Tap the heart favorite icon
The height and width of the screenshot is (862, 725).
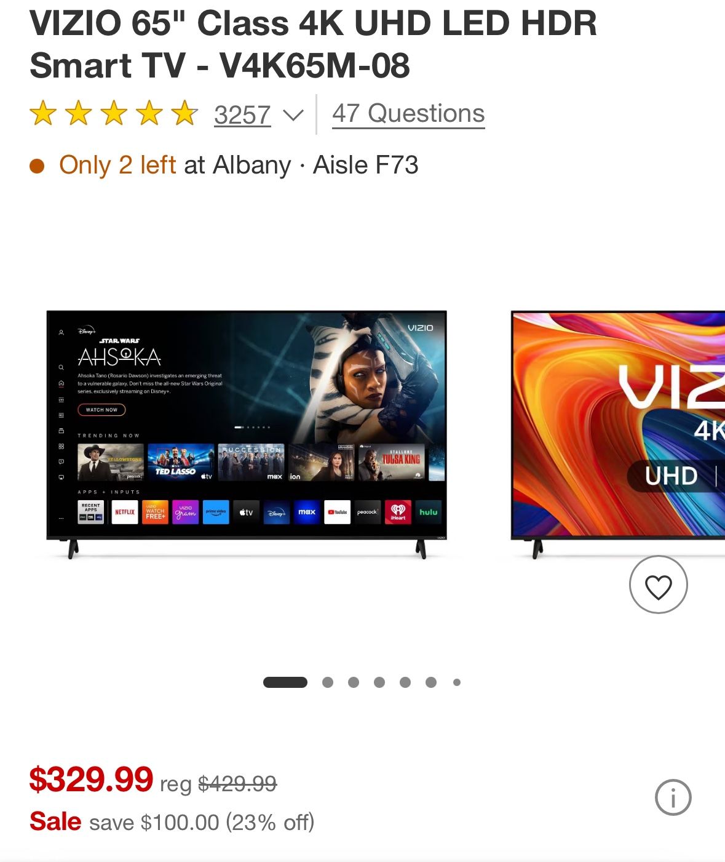pos(658,585)
